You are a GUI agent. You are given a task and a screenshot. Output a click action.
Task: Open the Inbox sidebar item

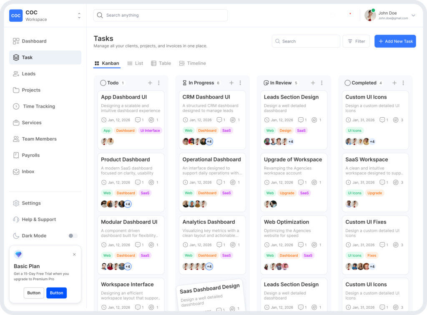click(28, 171)
